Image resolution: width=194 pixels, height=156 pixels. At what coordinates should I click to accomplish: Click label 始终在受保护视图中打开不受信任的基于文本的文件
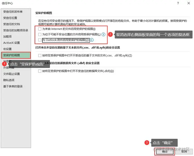(x=87, y=55)
